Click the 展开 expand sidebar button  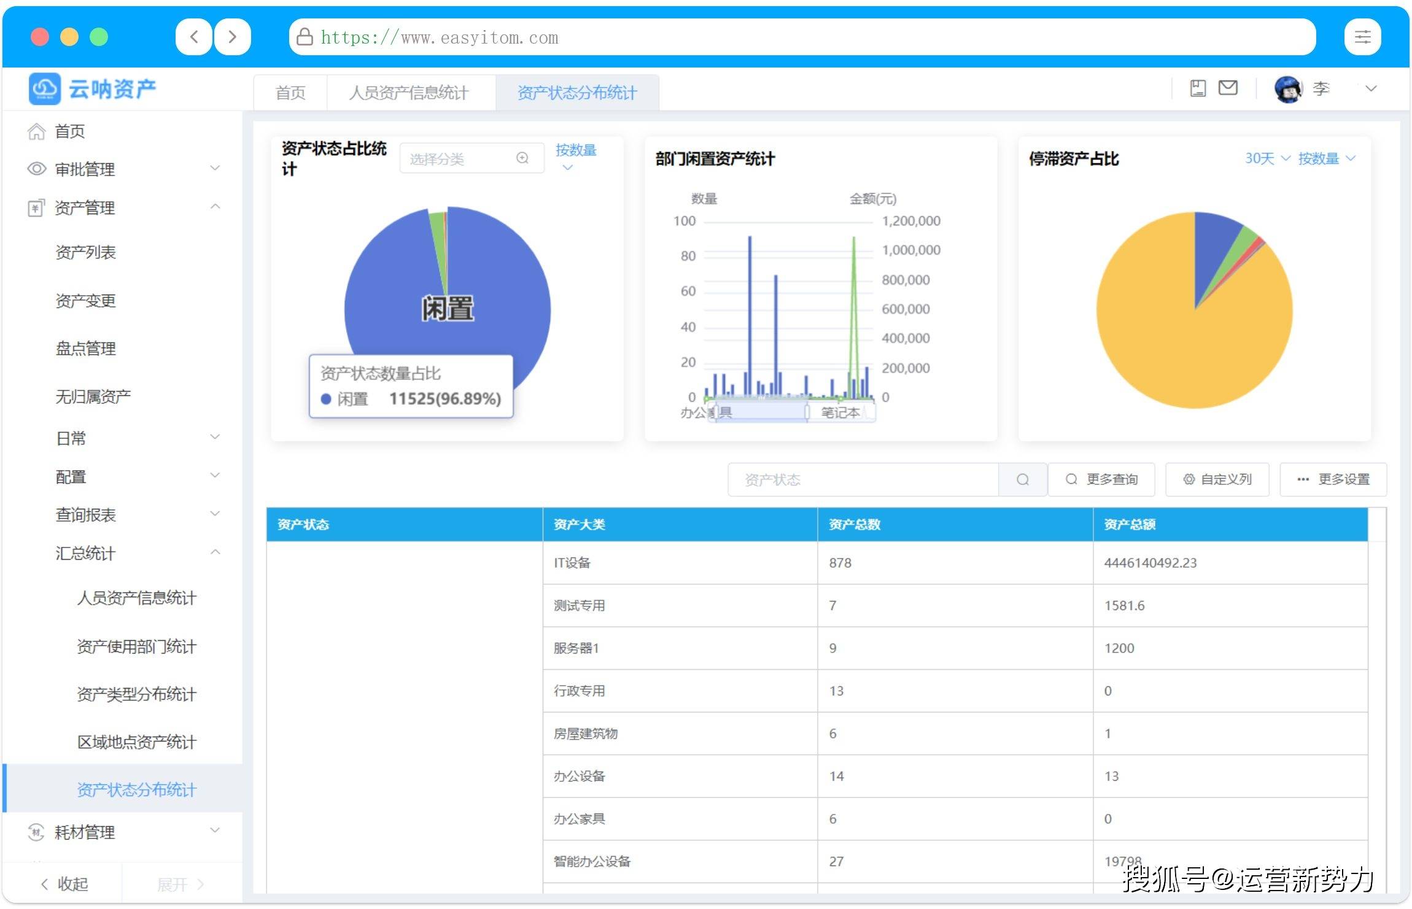point(180,884)
